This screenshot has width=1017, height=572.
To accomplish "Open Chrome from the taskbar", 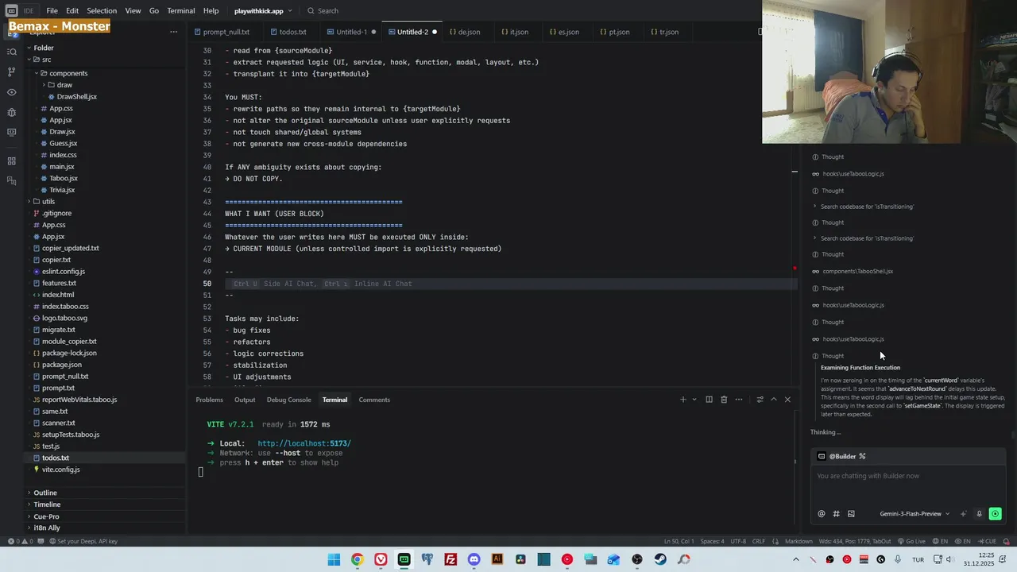I will [358, 559].
